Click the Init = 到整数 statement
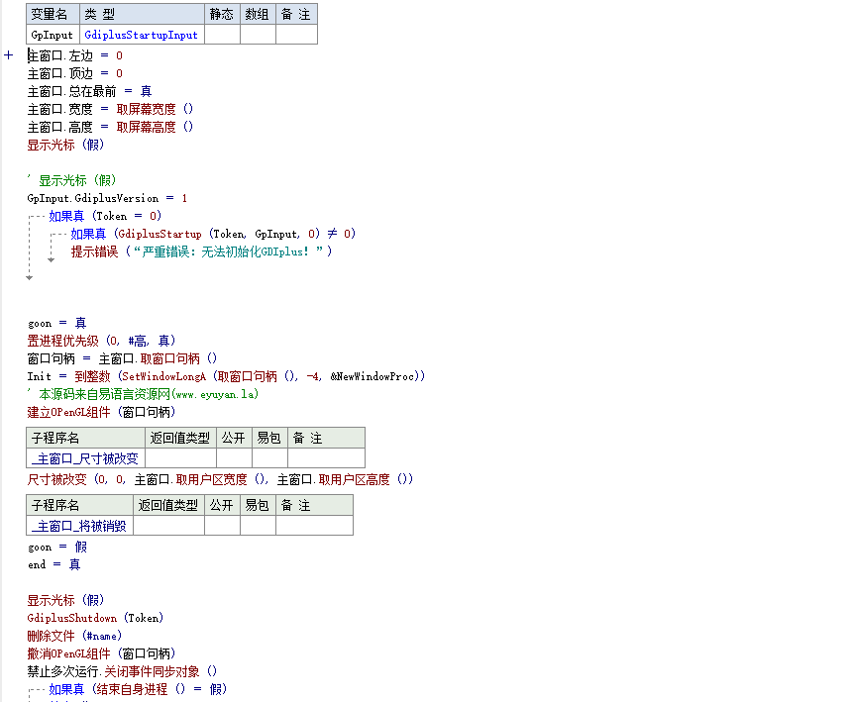The height and width of the screenshot is (702, 851). 226,376
